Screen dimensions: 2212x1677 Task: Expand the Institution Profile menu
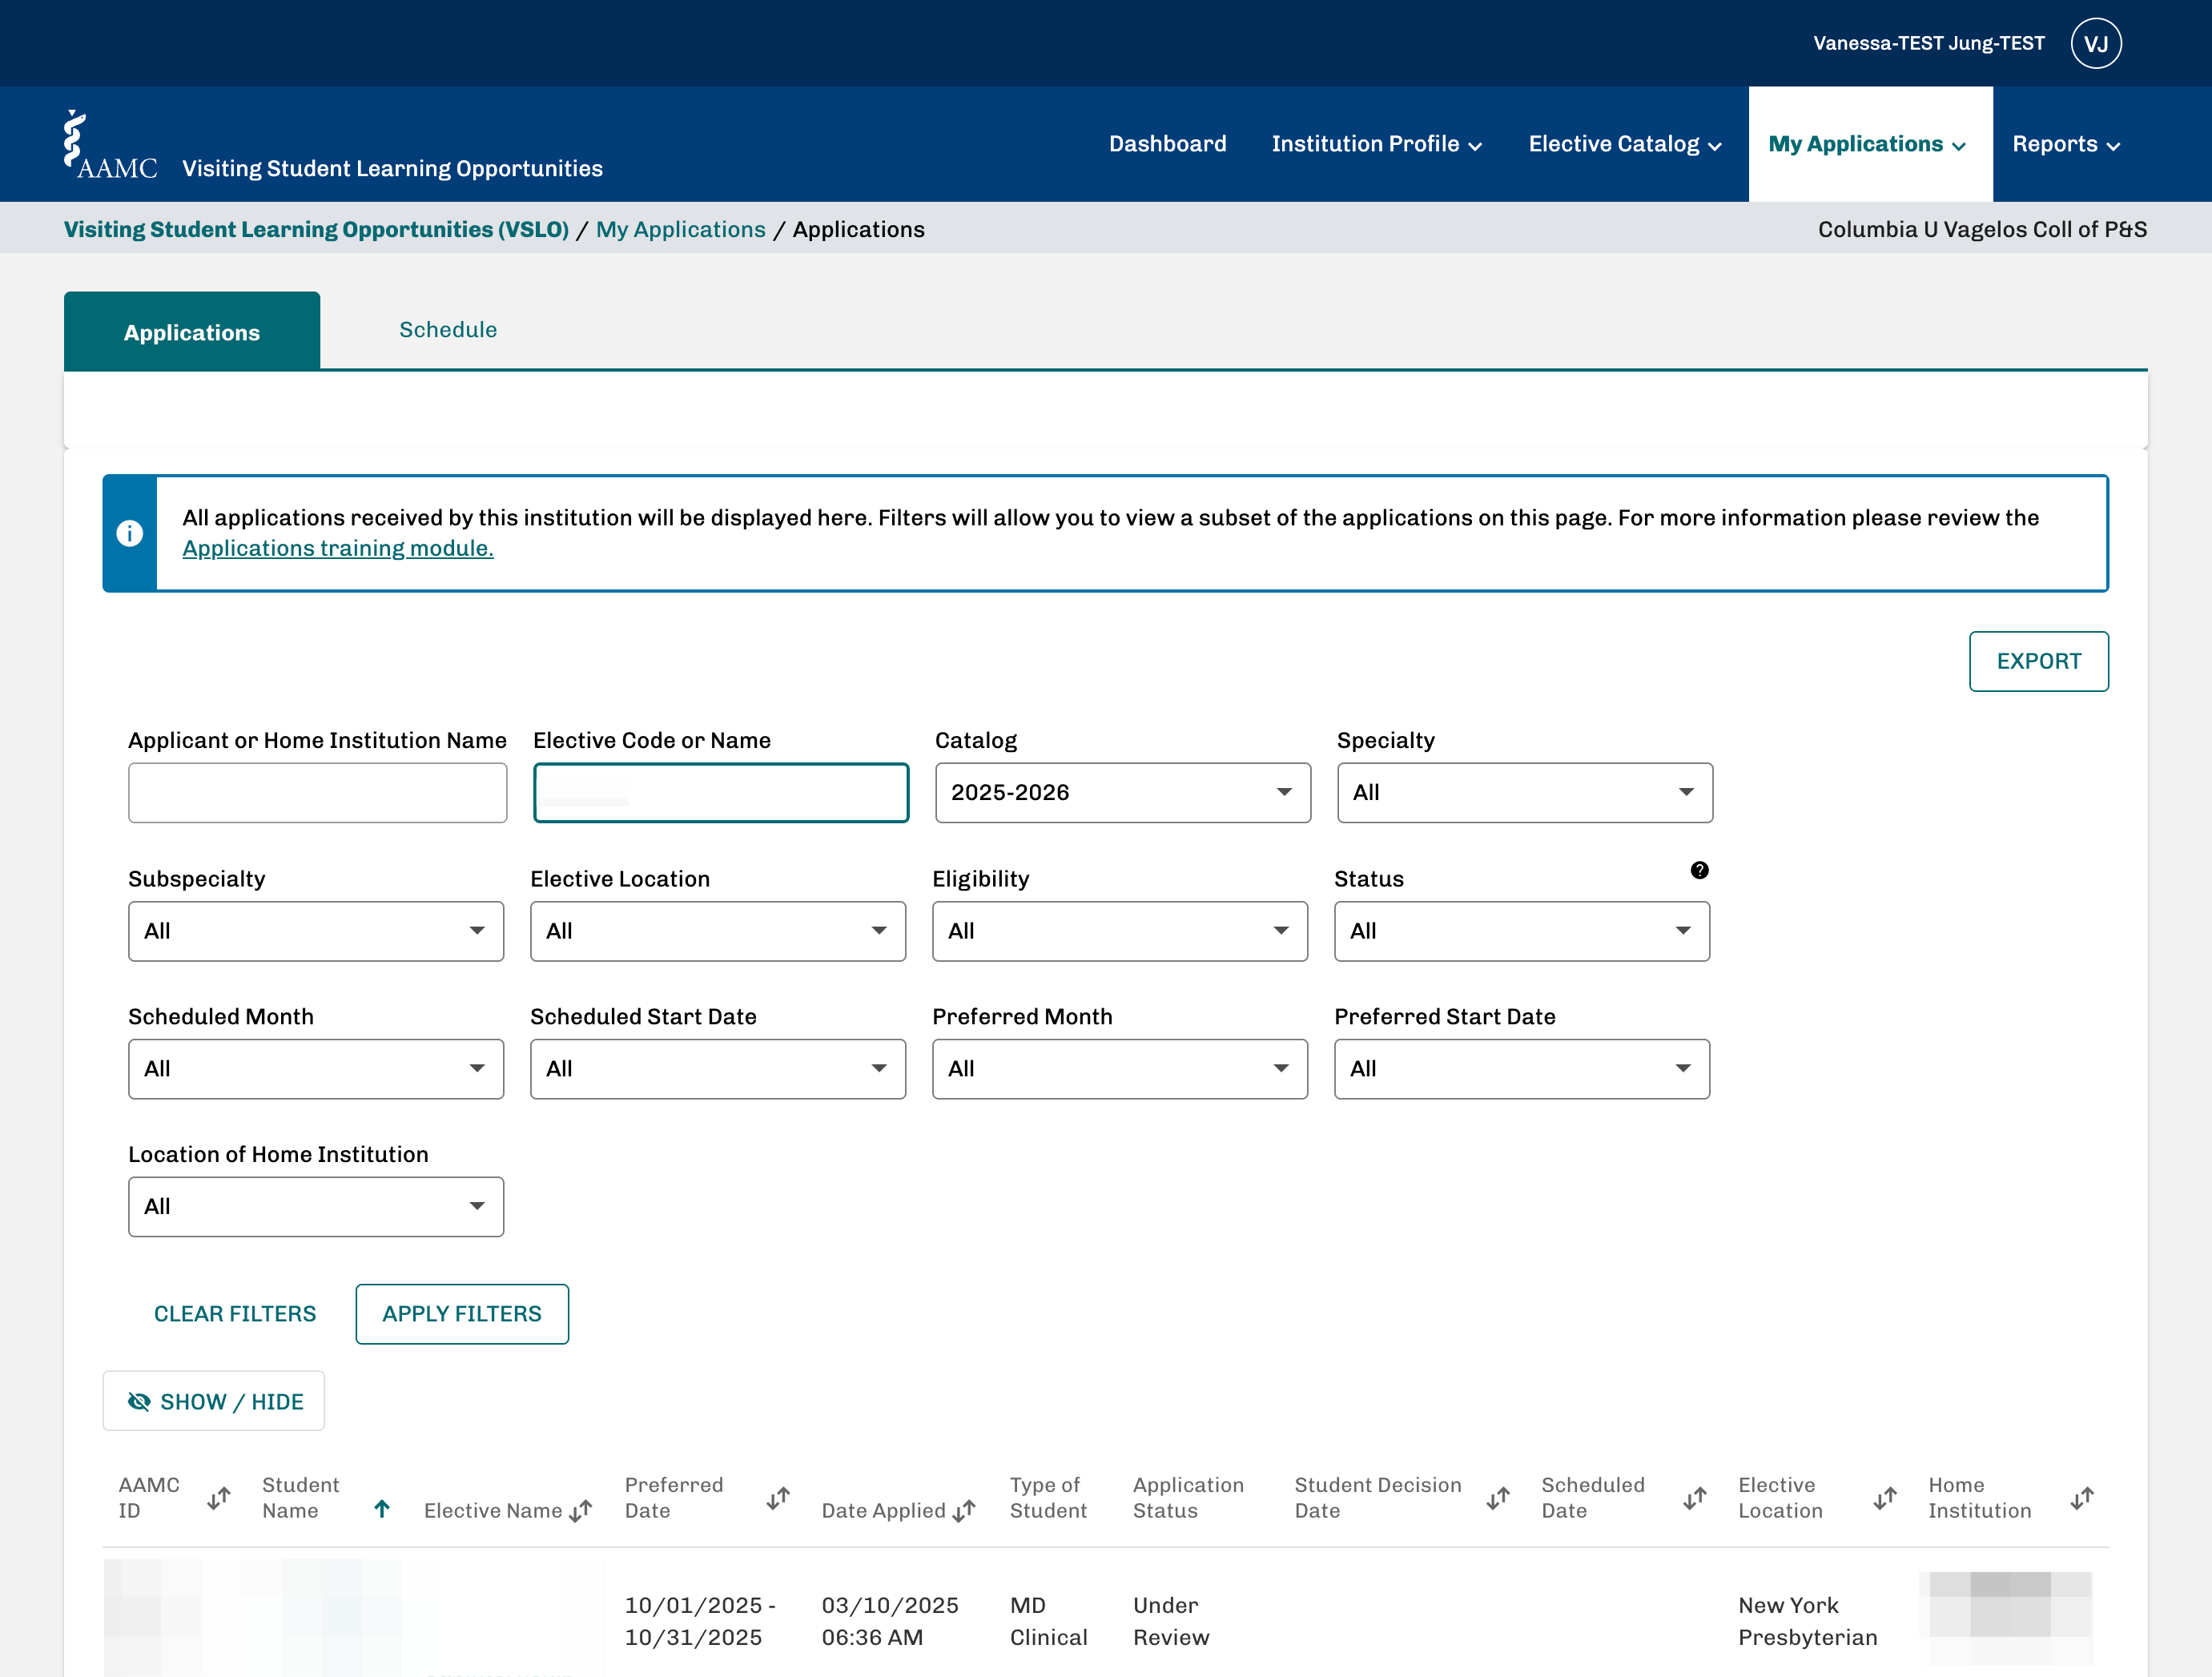(x=1376, y=144)
